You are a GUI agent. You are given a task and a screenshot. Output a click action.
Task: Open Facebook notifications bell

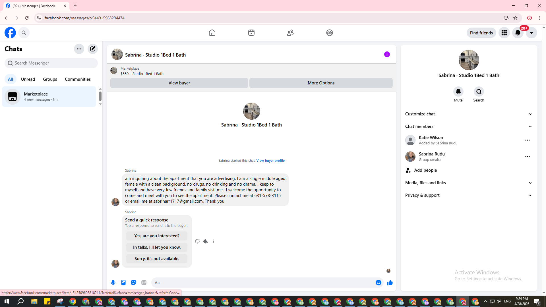[518, 33]
